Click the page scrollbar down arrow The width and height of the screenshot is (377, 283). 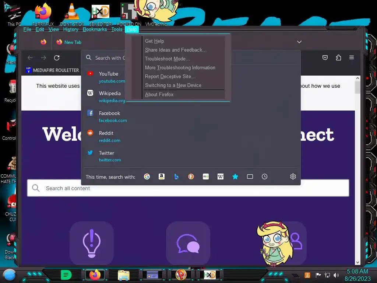point(357,262)
